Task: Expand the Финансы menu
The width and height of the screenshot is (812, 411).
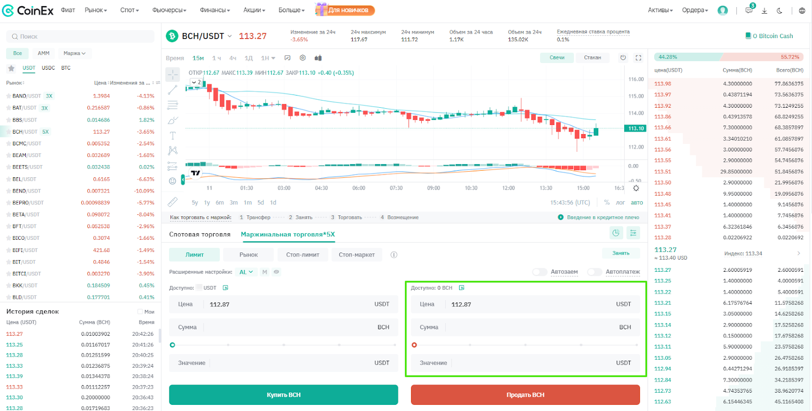Action: tap(215, 10)
